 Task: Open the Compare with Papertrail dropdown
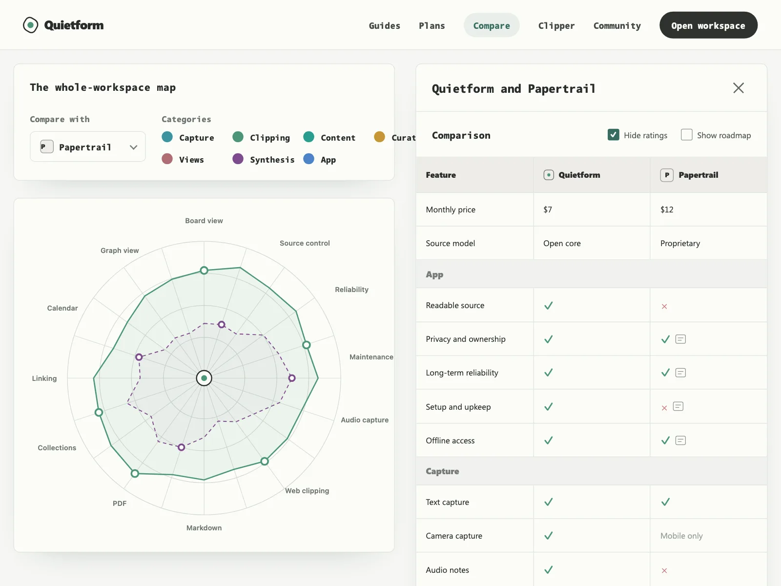point(88,146)
